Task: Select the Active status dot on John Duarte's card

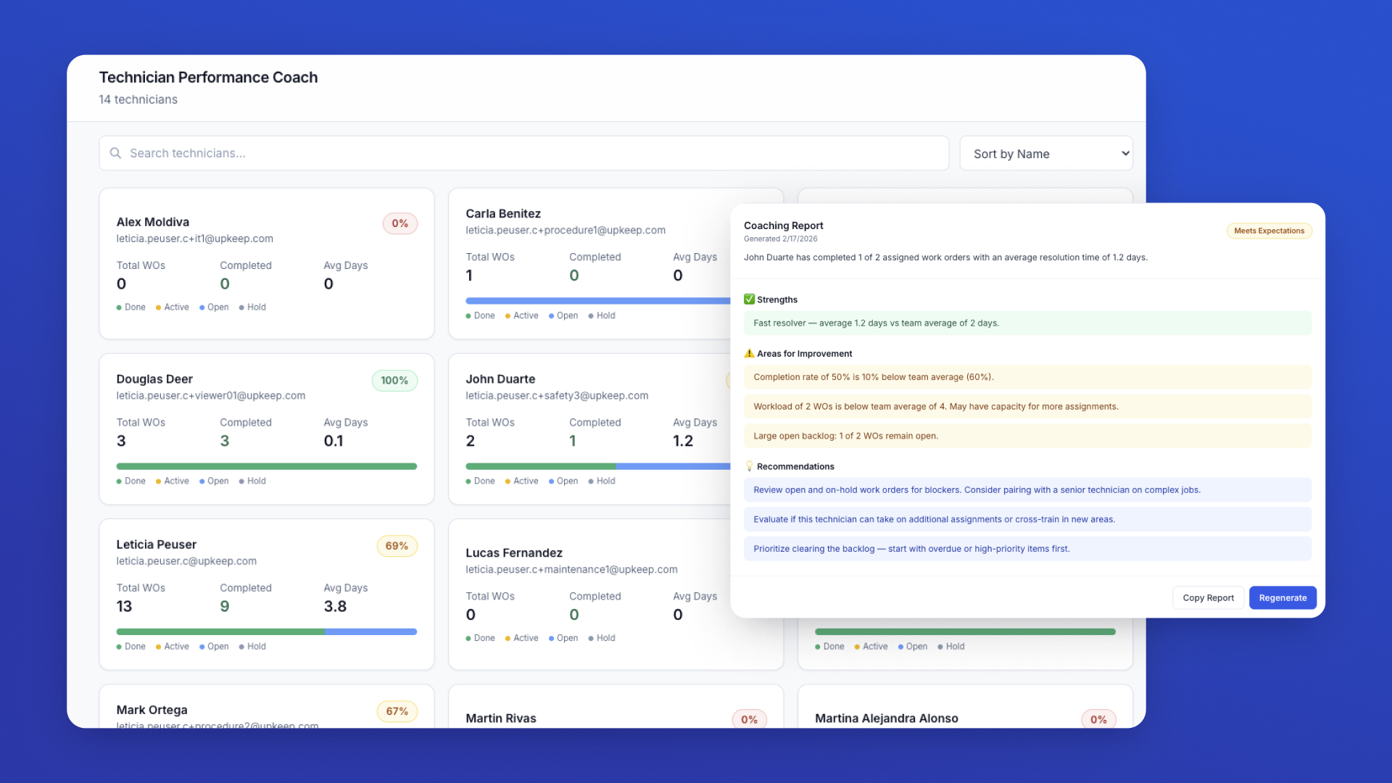Action: [510, 481]
